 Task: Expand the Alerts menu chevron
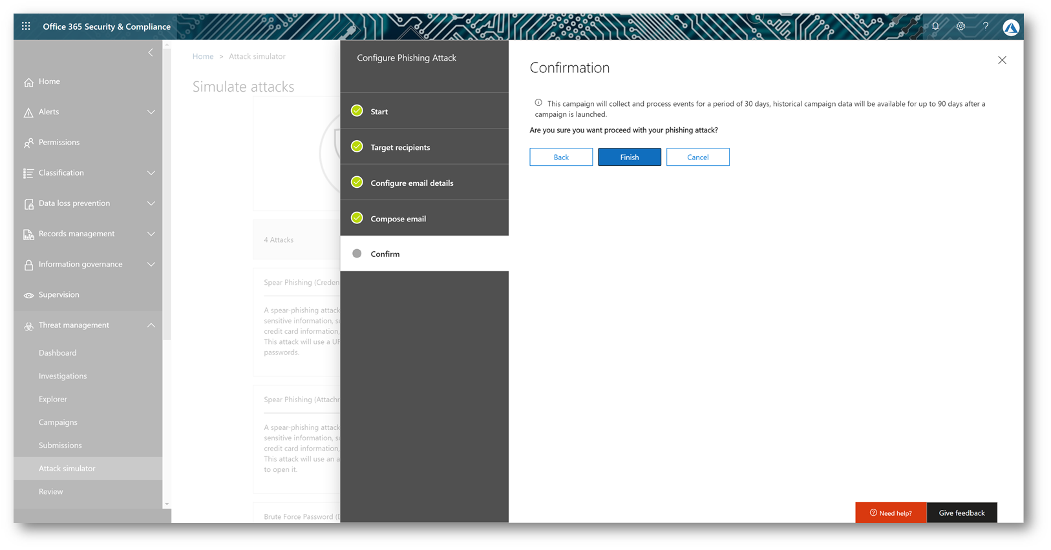(x=151, y=112)
